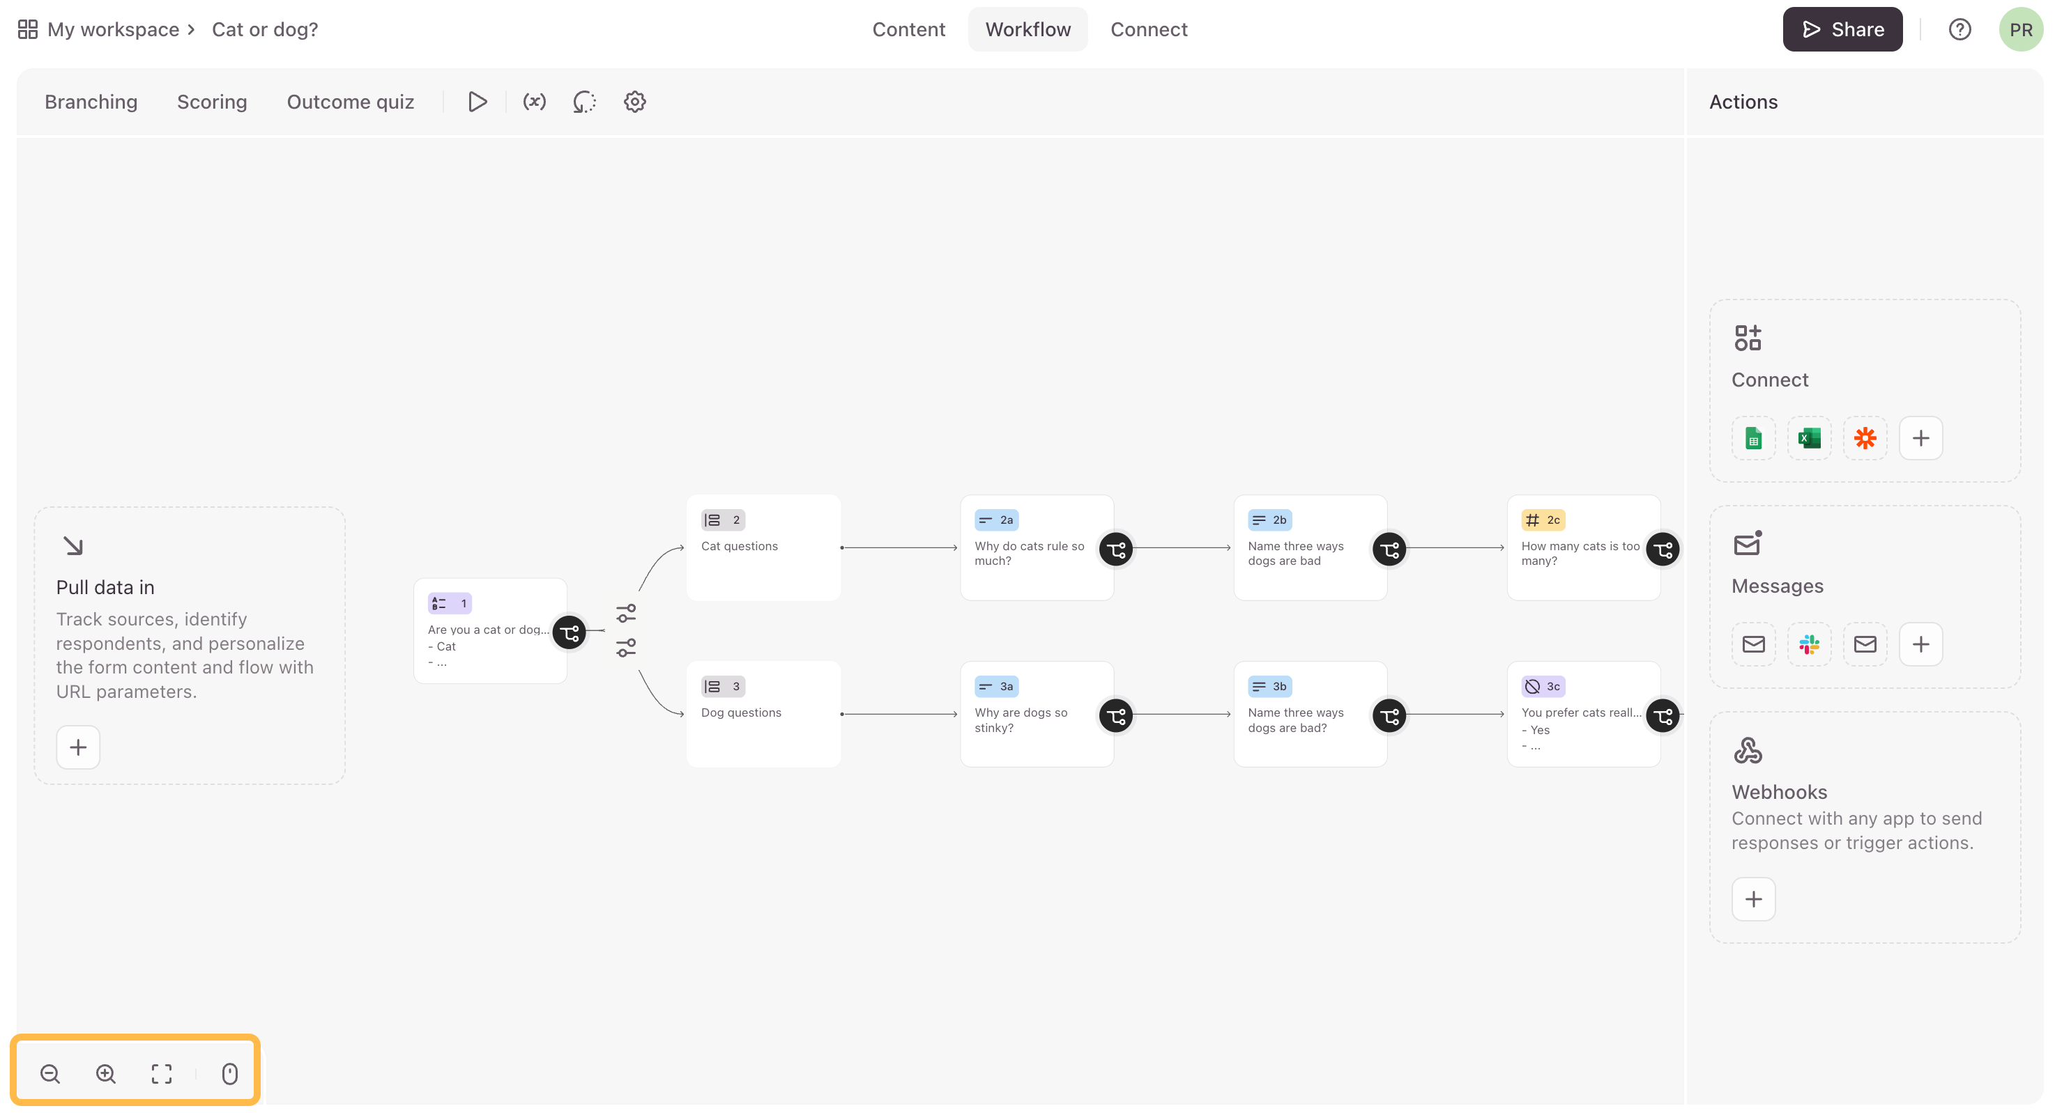Select the Workflow tab
Viewport: 2055px width, 1113px height.
(x=1027, y=29)
